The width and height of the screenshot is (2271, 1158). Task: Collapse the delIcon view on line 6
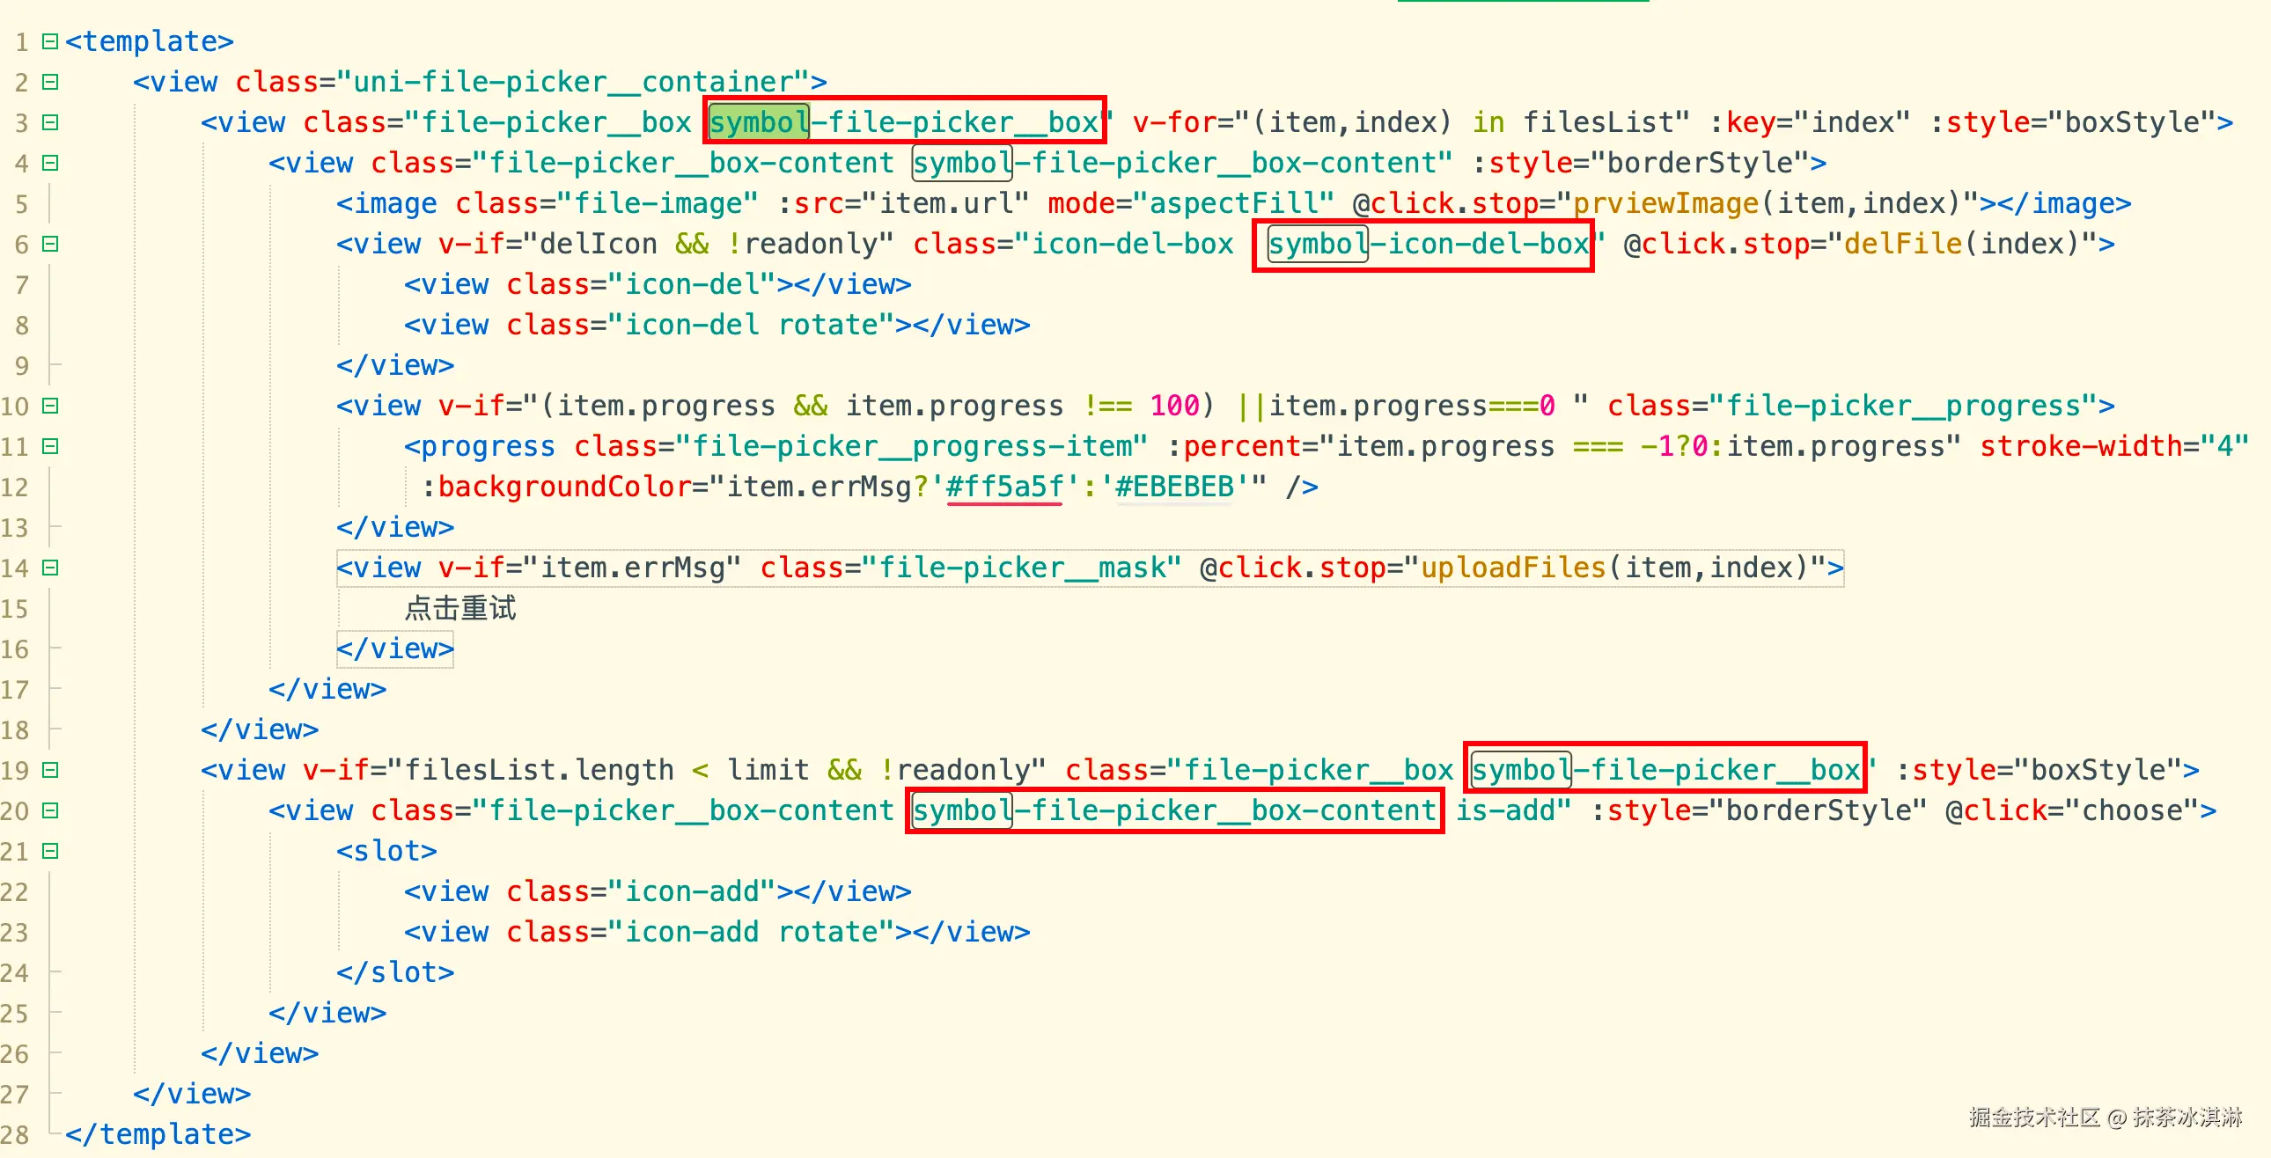pyautogui.click(x=50, y=244)
